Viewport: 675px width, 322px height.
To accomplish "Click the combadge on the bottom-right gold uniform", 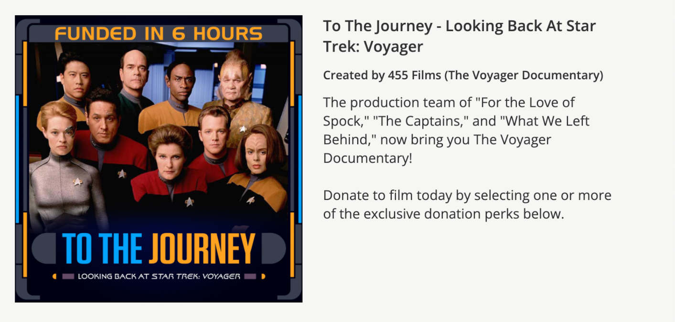I will click(x=250, y=200).
